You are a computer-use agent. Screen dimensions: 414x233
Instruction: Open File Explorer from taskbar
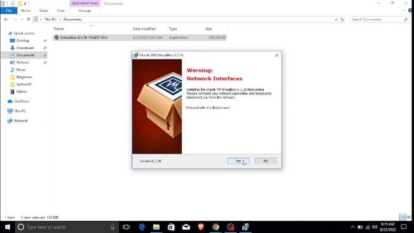(157, 227)
